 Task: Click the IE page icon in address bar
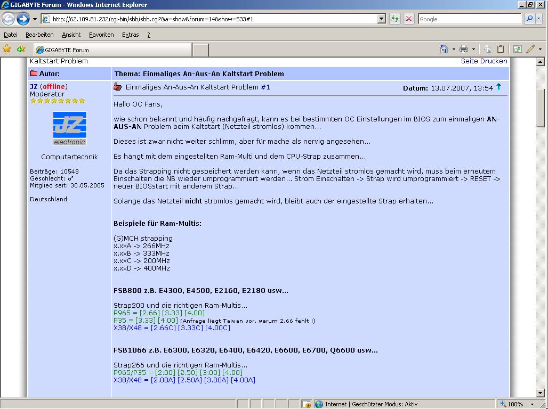pyautogui.click(x=46, y=19)
